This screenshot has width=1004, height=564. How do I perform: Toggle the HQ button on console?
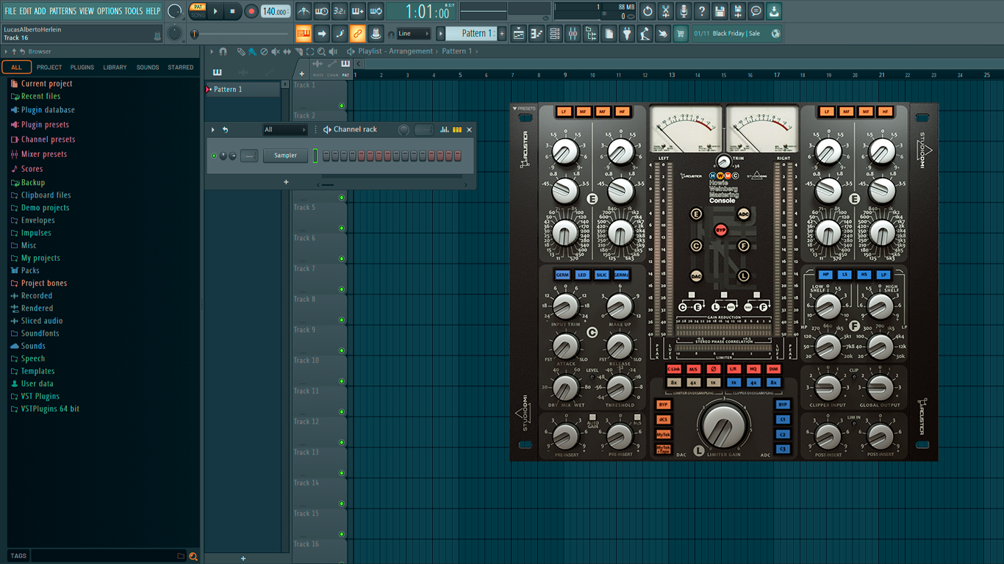(753, 369)
